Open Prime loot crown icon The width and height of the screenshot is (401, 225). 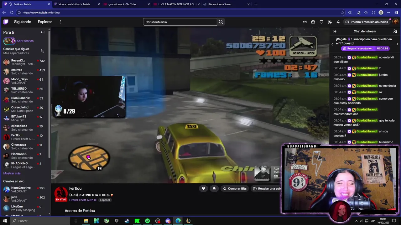(x=305, y=22)
